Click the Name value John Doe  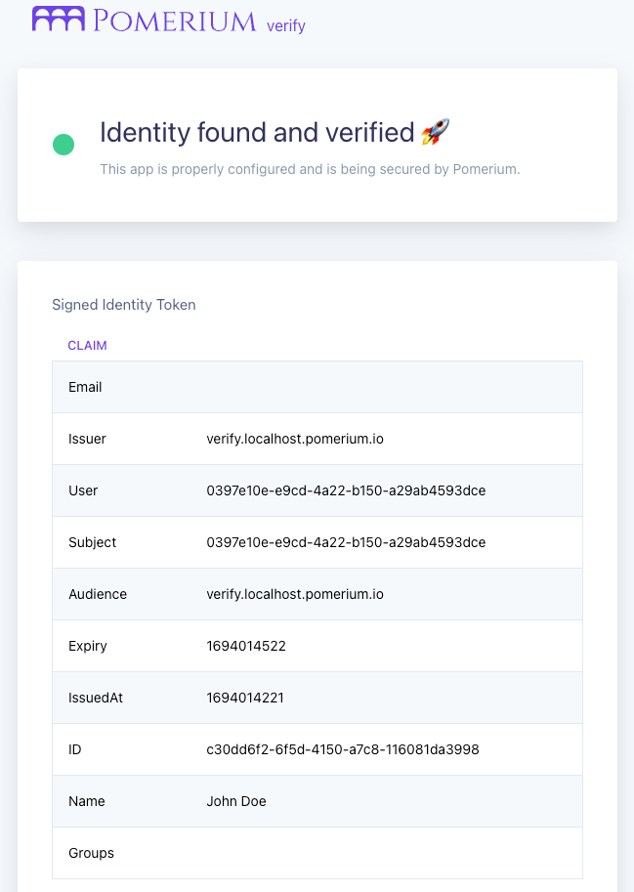click(x=234, y=801)
